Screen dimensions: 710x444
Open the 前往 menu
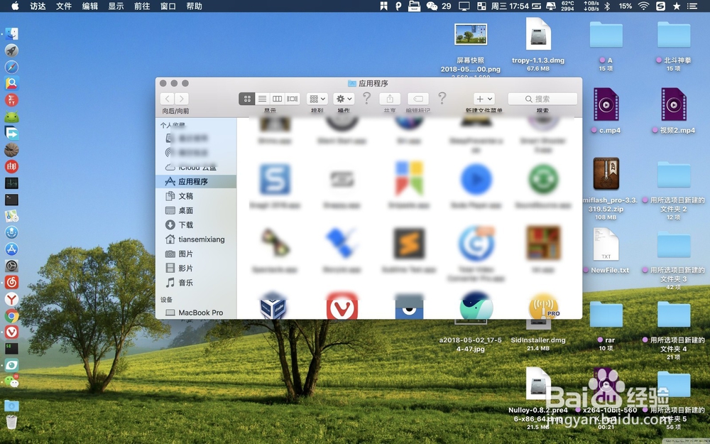click(142, 6)
